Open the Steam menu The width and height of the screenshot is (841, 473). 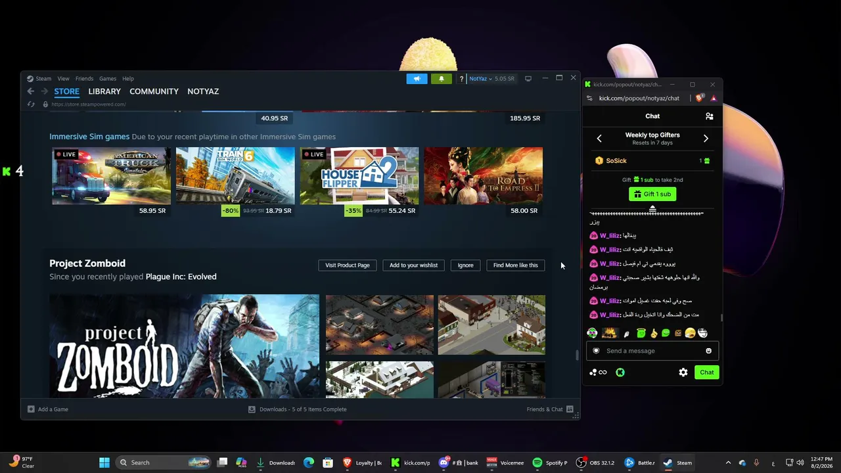point(43,79)
